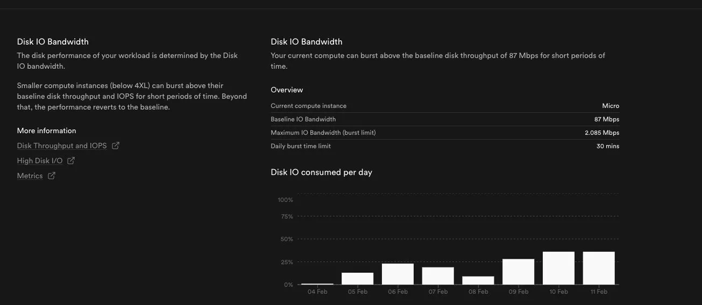Select the 07 Feb bar in the chart
702x305 pixels.
tap(438, 276)
